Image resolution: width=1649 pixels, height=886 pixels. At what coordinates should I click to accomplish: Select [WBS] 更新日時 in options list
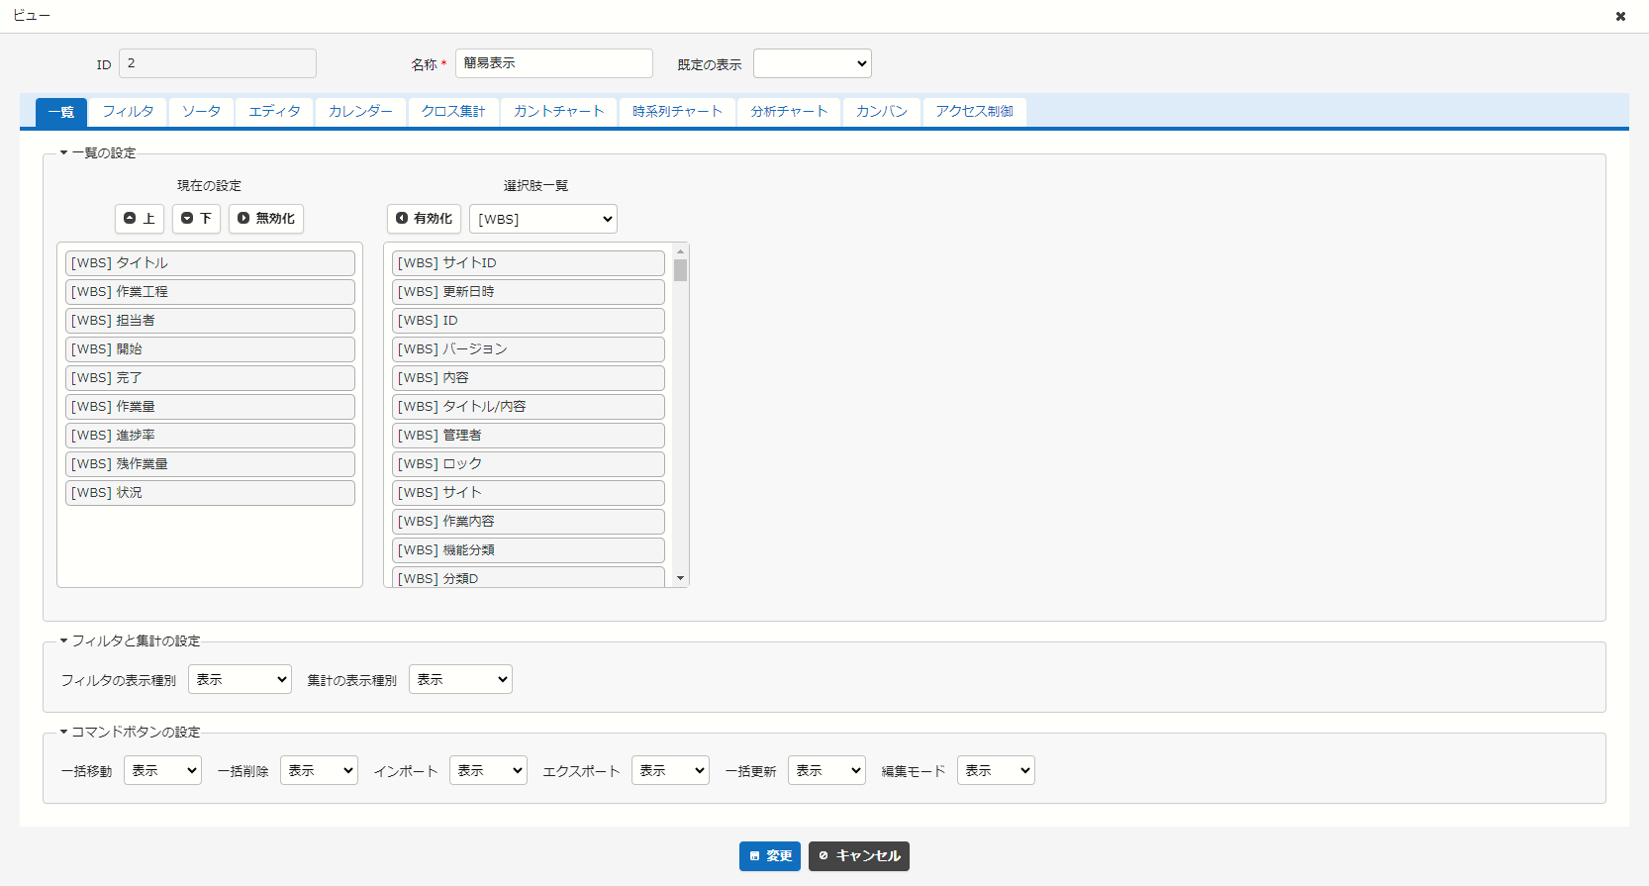(529, 292)
